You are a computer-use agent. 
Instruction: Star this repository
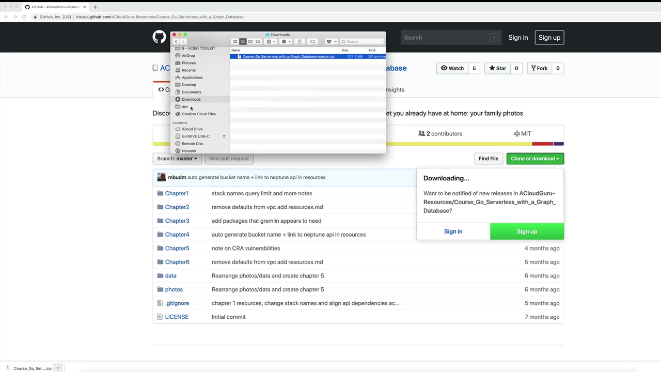coord(497,68)
